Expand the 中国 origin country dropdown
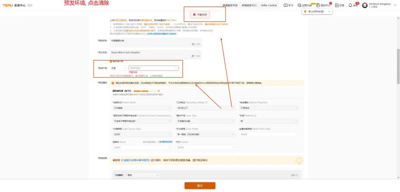Viewport: 400px width, 192px height. 119,68
